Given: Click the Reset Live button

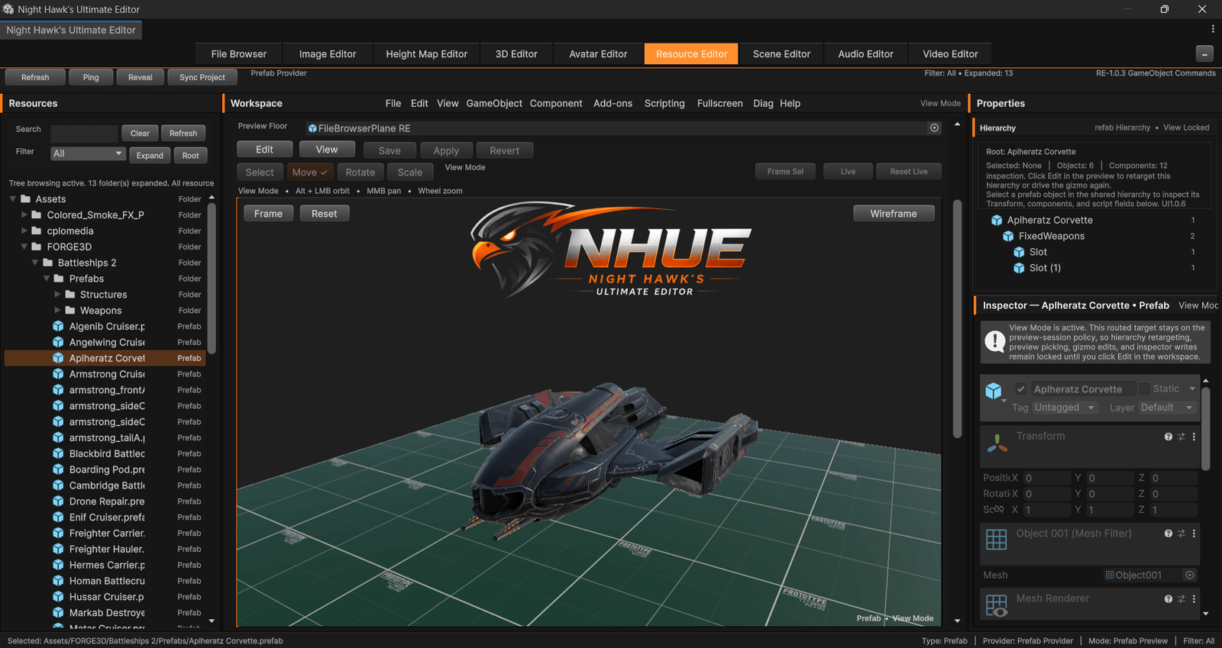Looking at the screenshot, I should click(909, 172).
